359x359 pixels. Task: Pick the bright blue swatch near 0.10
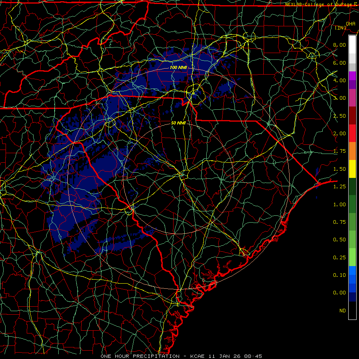click(352, 270)
